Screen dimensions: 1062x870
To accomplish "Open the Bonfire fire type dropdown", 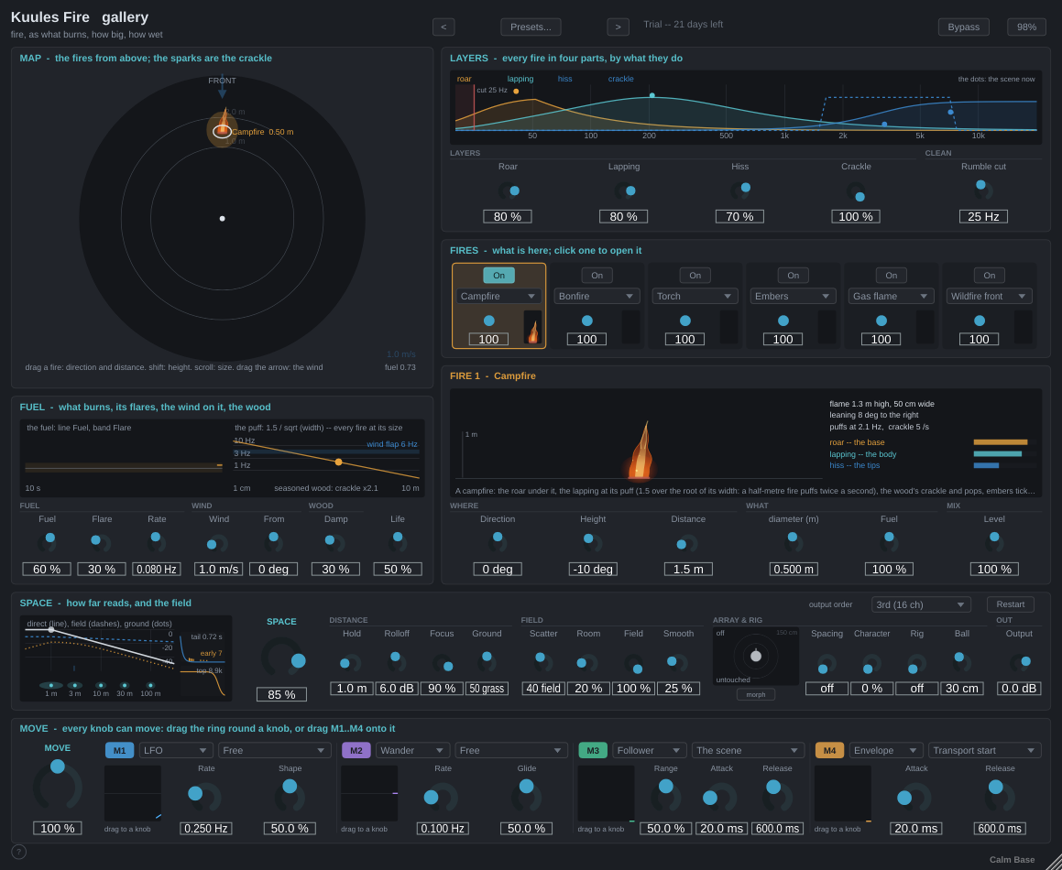I will (597, 296).
